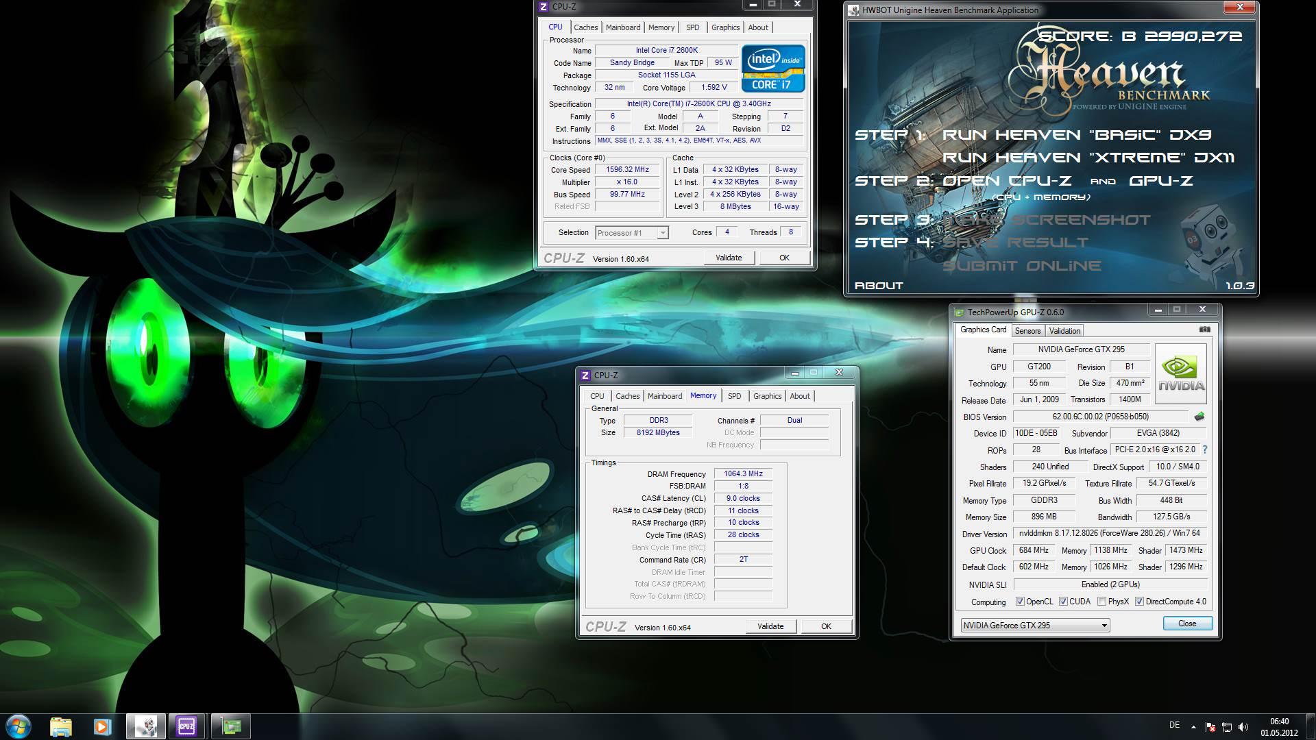Click the bus interface question mark icon
Screen dimensions: 1316x740
coord(1204,450)
